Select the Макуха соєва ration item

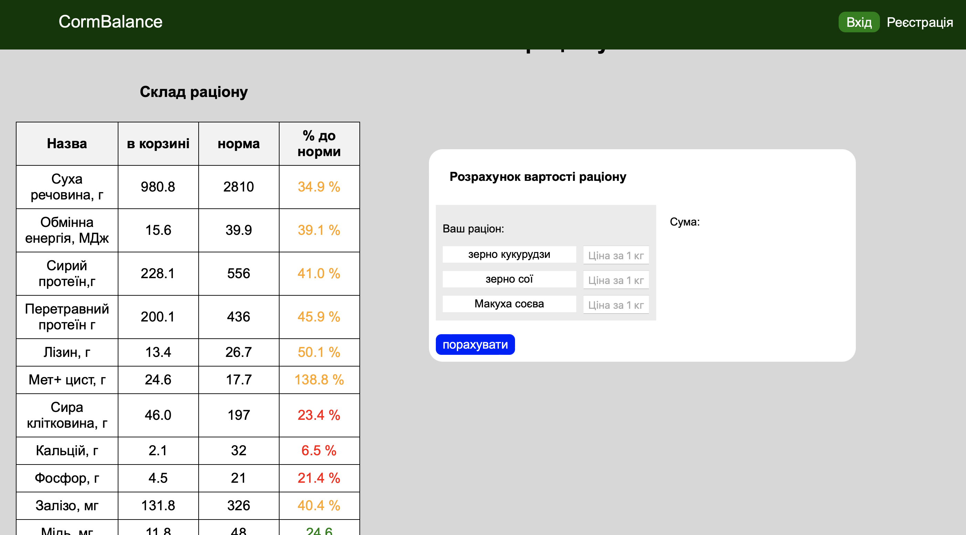coord(509,304)
